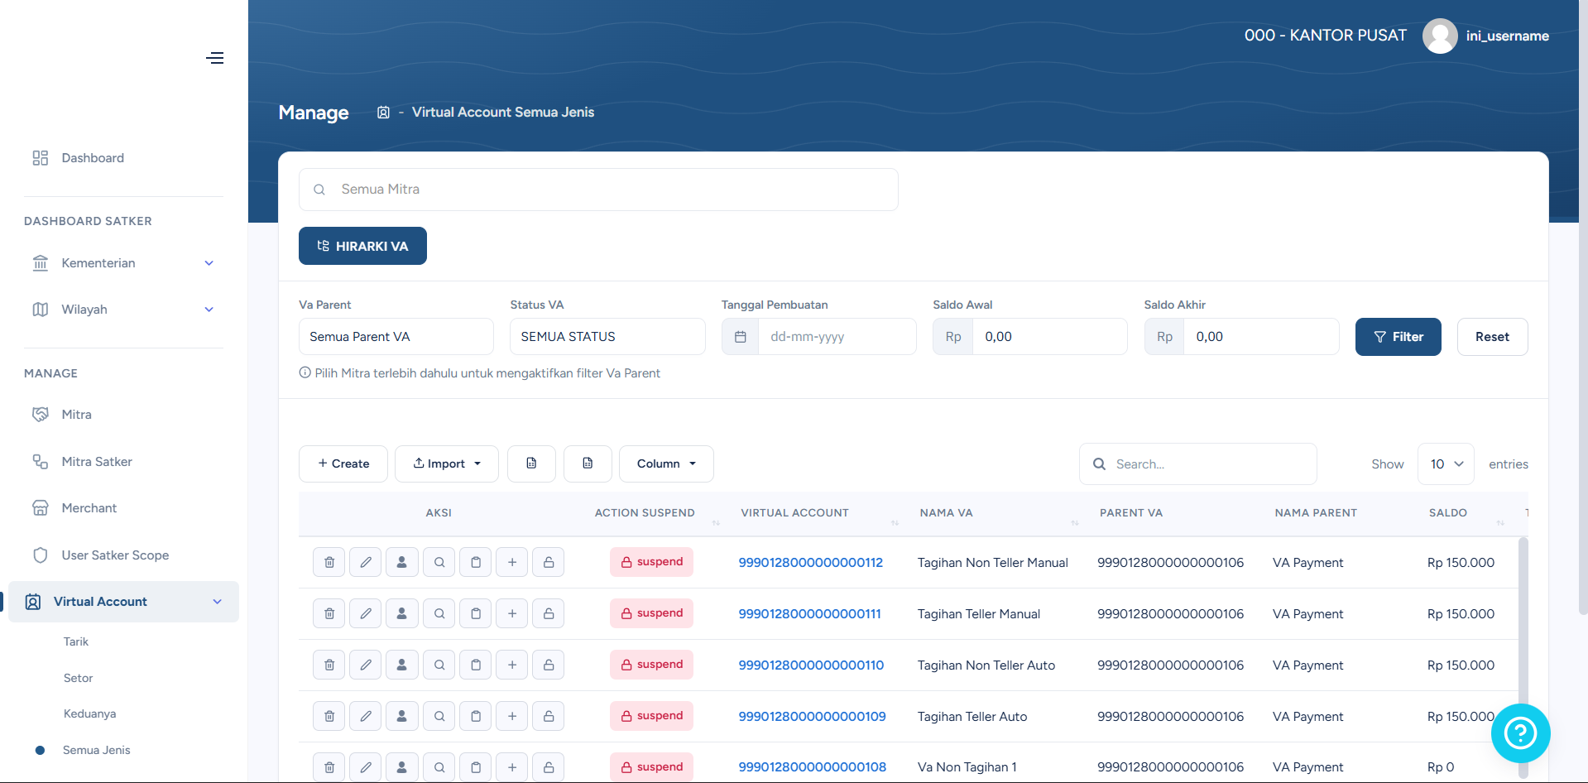Image resolution: width=1588 pixels, height=783 pixels.
Task: Expand Wilayah sidebar menu
Action: (124, 310)
